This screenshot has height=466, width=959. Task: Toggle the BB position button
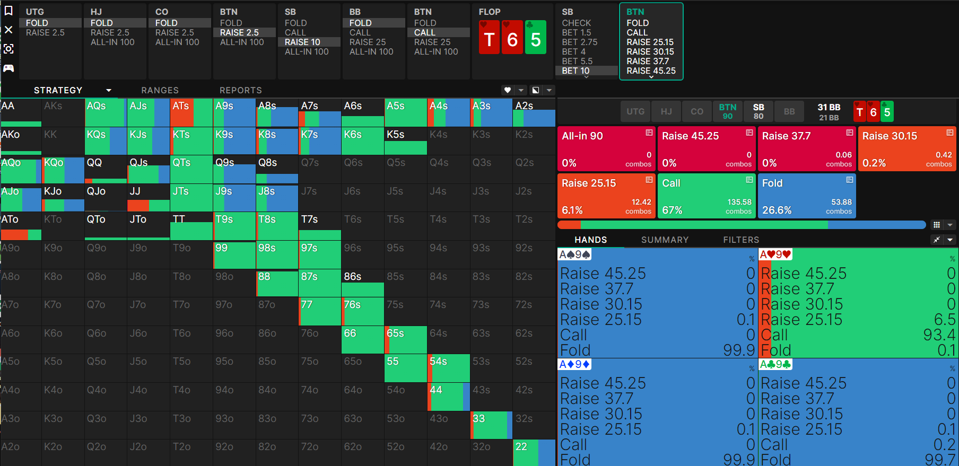click(789, 112)
